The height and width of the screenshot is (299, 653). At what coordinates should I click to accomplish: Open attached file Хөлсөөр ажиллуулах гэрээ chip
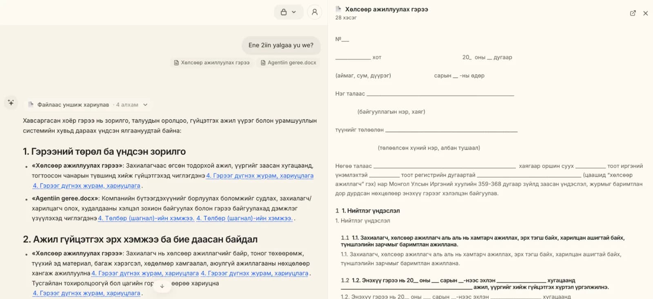[x=212, y=62]
